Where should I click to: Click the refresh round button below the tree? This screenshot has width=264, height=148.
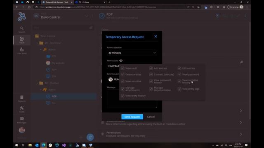click(90, 137)
